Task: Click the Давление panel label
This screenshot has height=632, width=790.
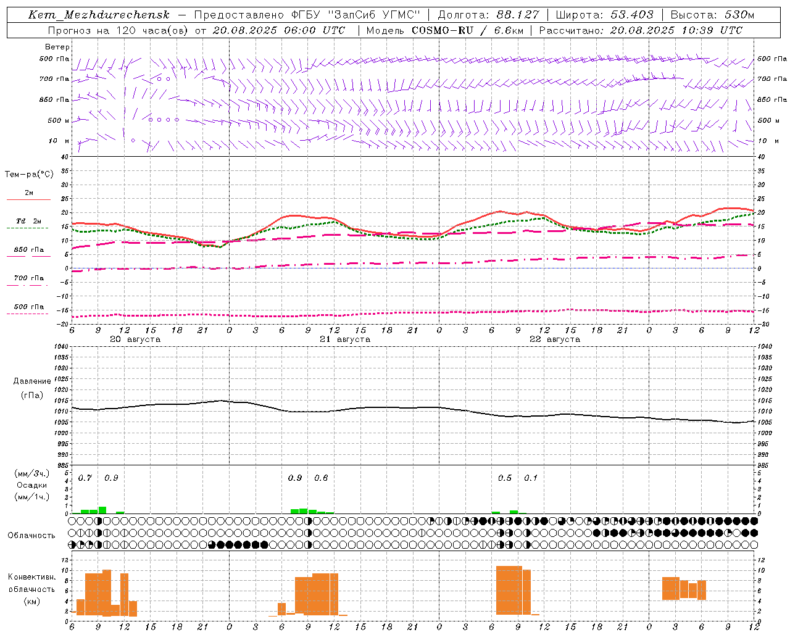Action: tap(32, 381)
